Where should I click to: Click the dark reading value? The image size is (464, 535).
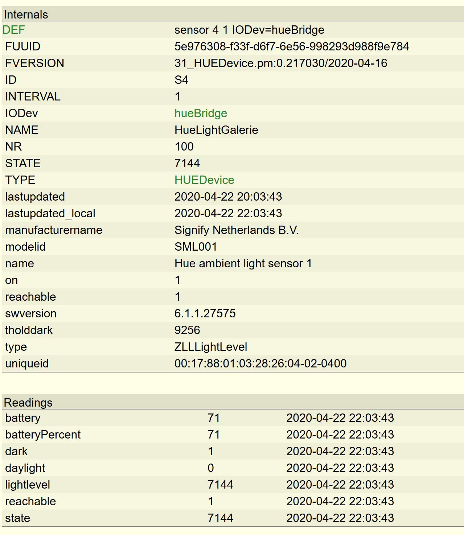pyautogui.click(x=211, y=451)
